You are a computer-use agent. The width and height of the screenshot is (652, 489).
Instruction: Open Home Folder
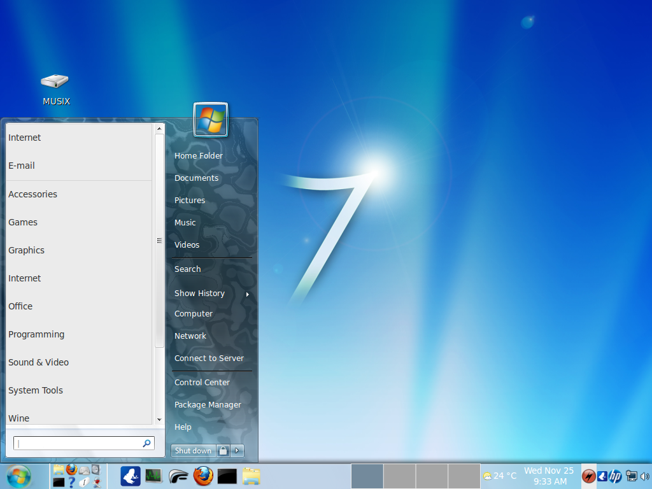click(x=211, y=155)
